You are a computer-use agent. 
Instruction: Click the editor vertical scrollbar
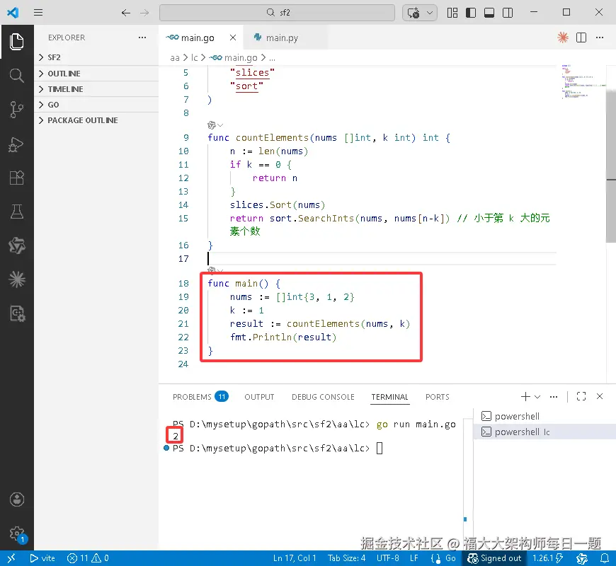click(611, 166)
